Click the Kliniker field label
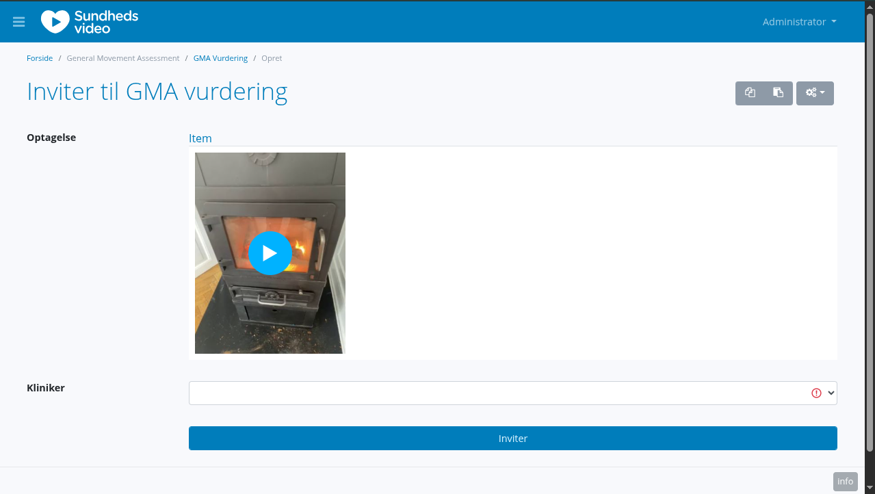The width and height of the screenshot is (875, 494). 46,388
